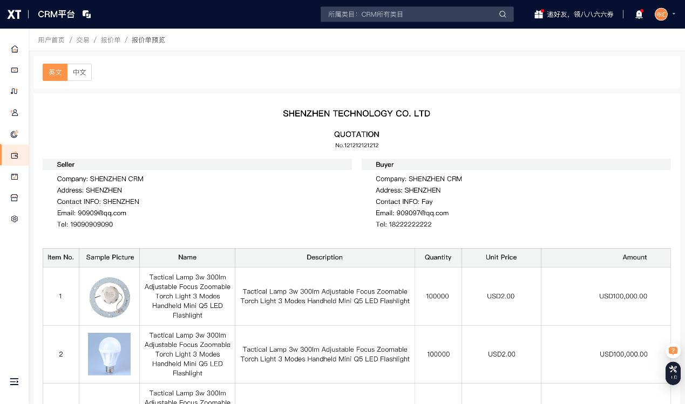Open the platform switcher next to CRM平台
Screen dimensions: 685x404
(x=86, y=15)
